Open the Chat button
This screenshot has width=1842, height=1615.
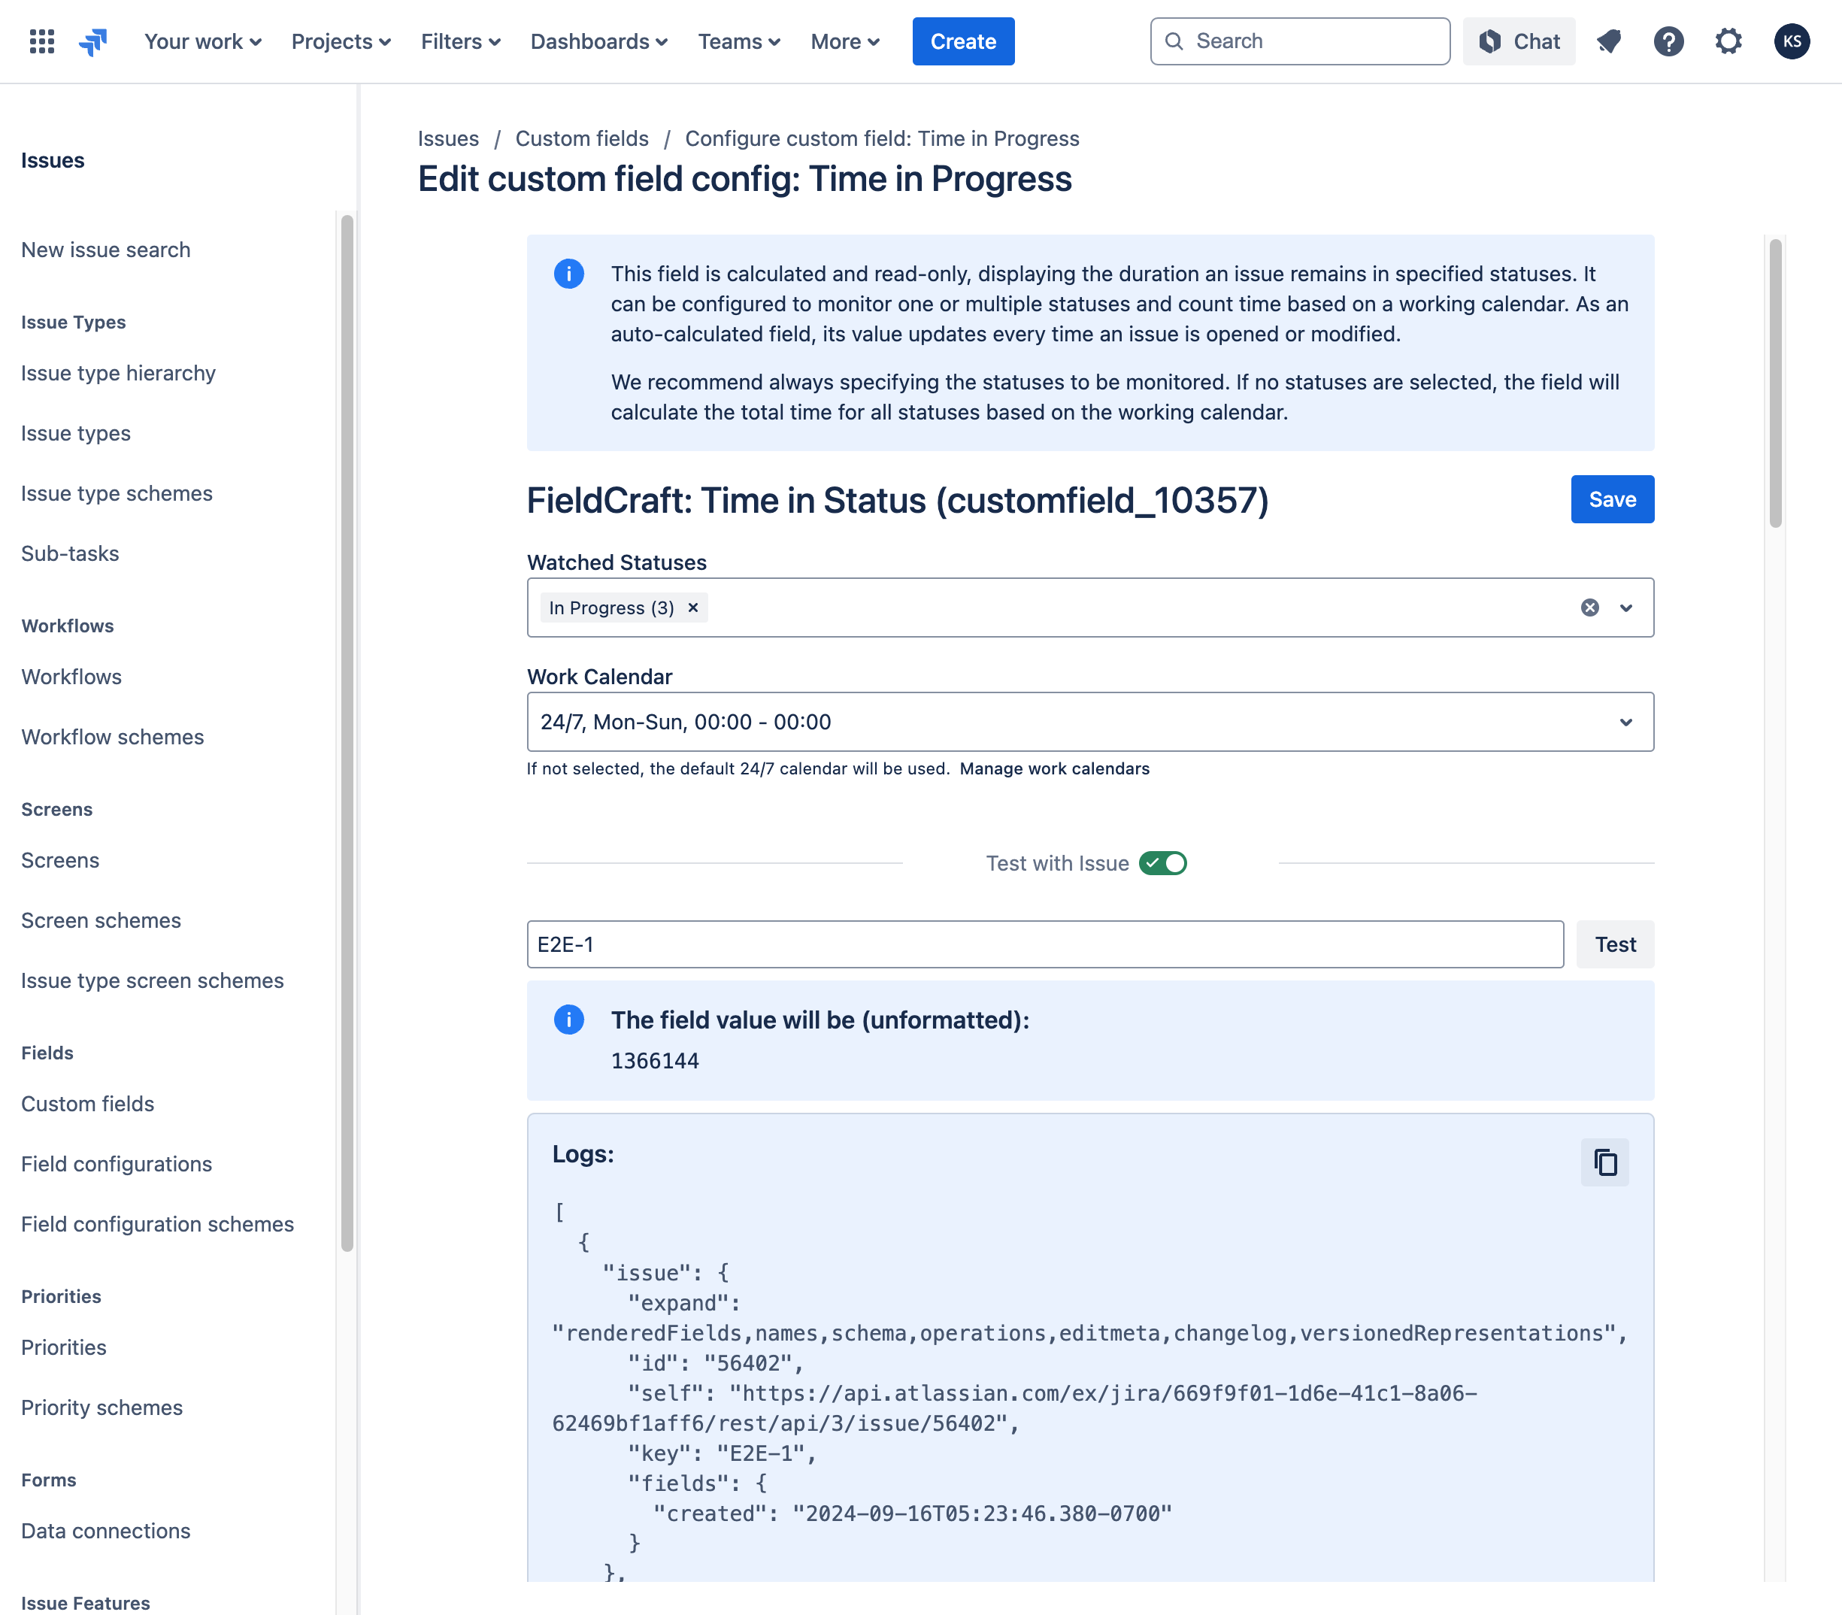[x=1519, y=41]
